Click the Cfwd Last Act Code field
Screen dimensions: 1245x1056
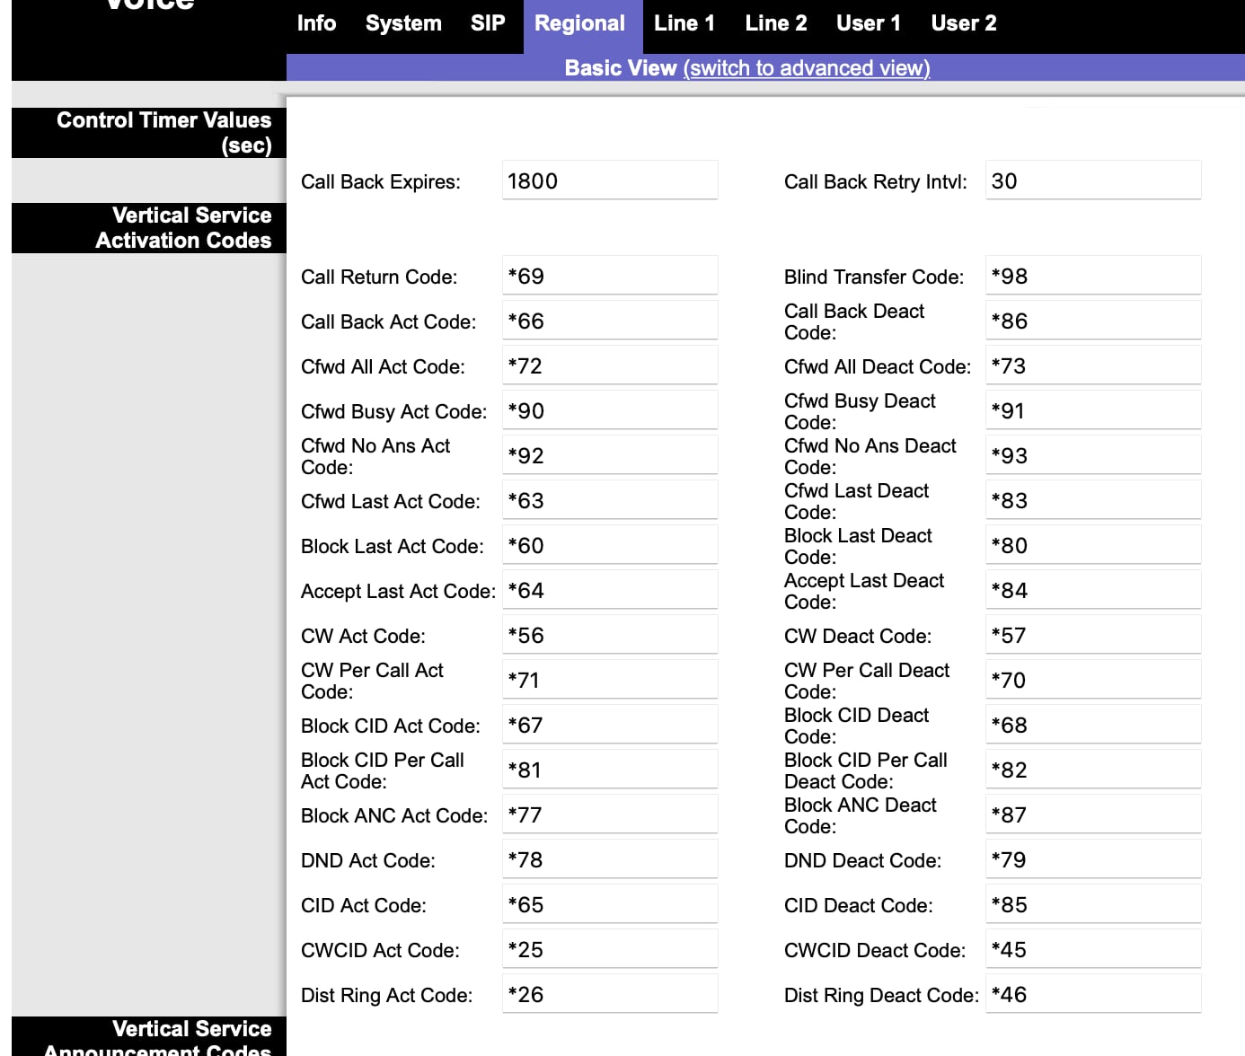(610, 500)
